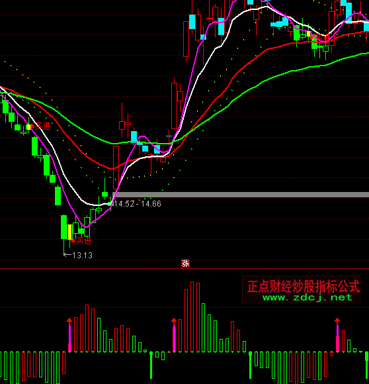This screenshot has width=369, height=384.
Task: Click the 14.52-14.66 price range label
Action: coord(138,204)
